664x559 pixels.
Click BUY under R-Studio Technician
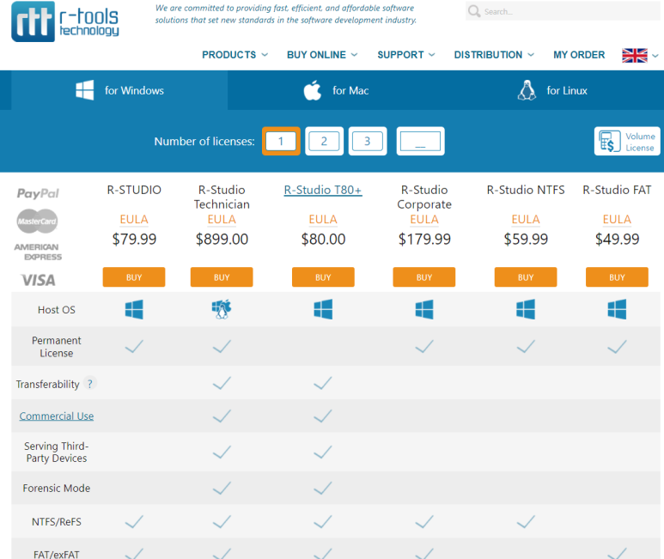tap(222, 277)
